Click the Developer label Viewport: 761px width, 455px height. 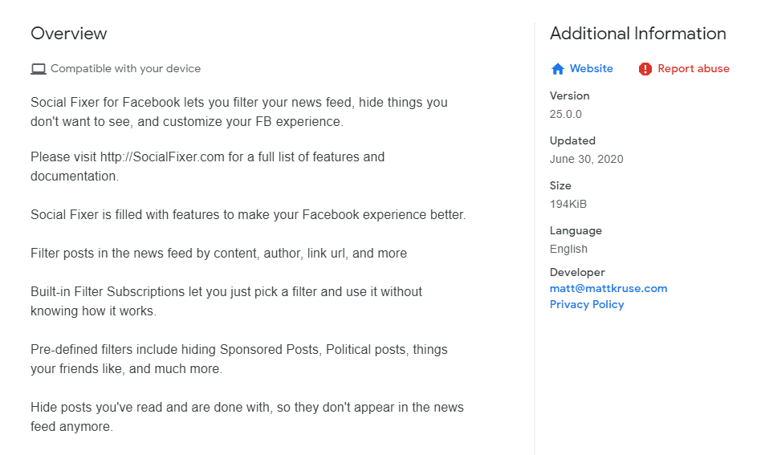click(x=577, y=272)
